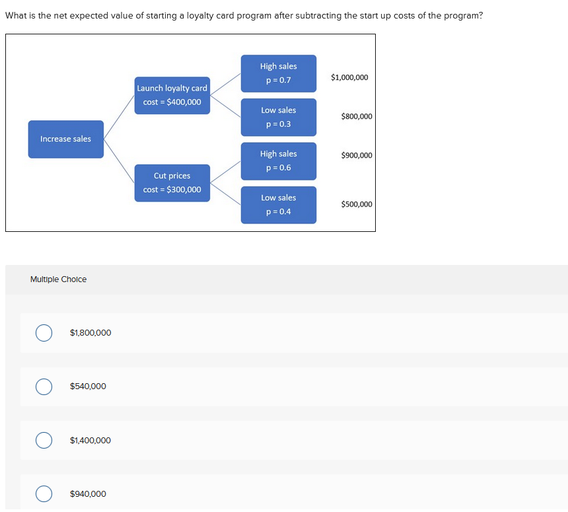Select the $540,000 answer option
Viewport: 568px width, 512px height.
click(44, 386)
